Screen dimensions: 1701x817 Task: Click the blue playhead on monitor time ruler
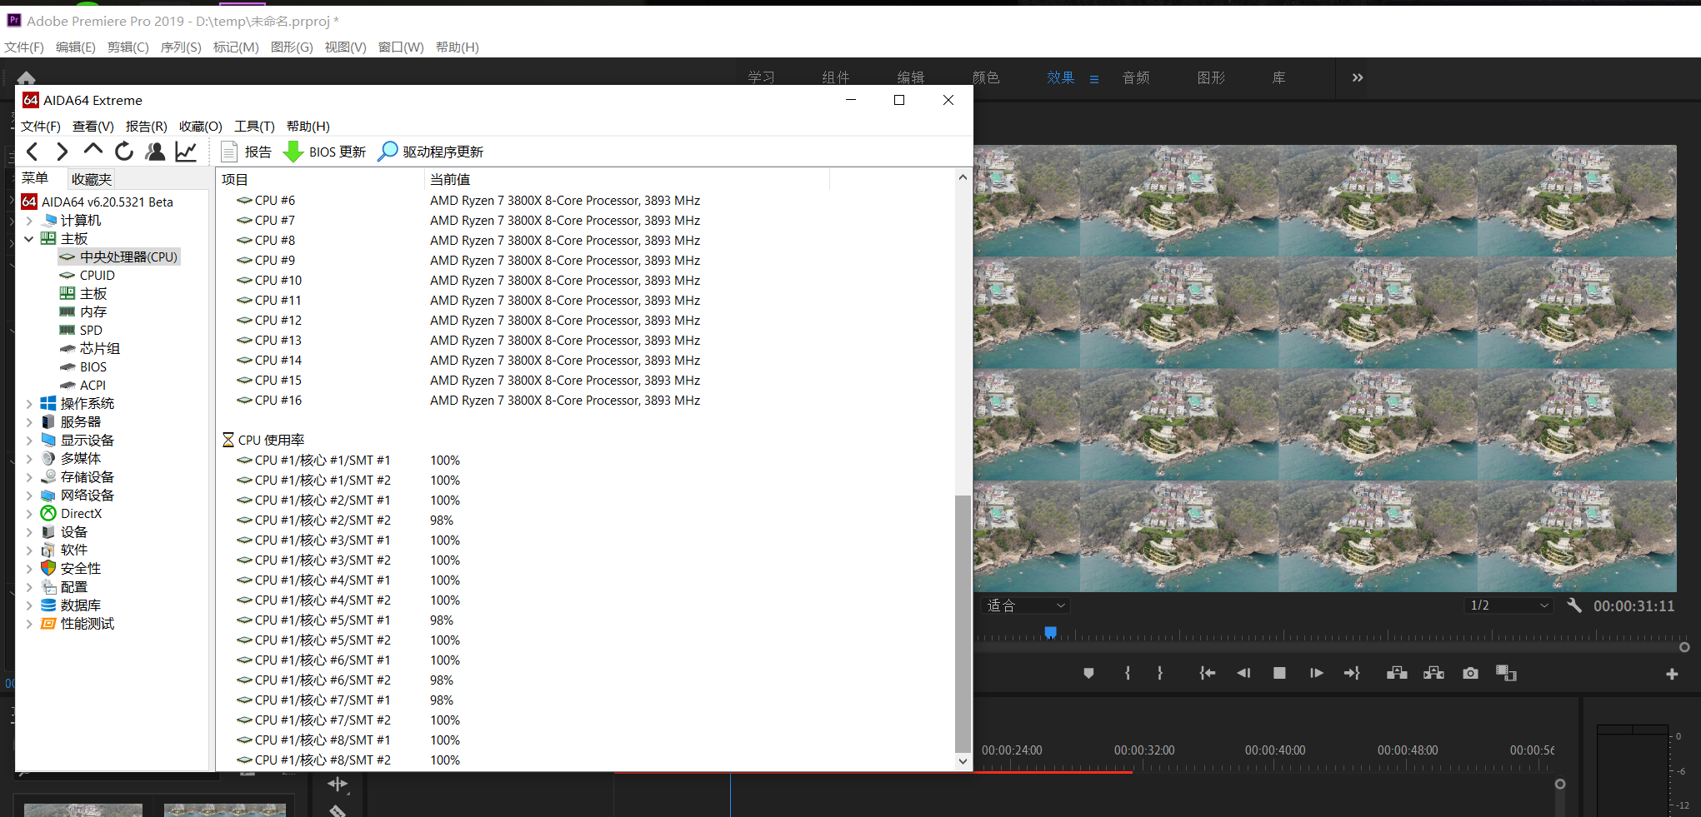click(1050, 633)
